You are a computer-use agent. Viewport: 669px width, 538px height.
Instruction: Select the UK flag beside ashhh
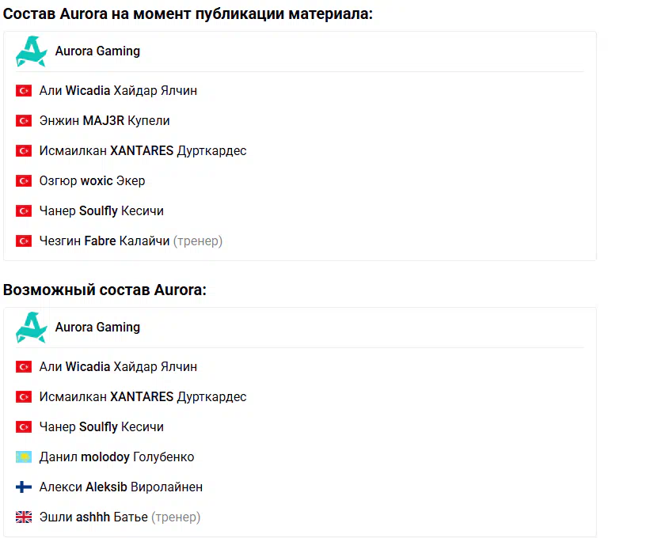coord(24,517)
